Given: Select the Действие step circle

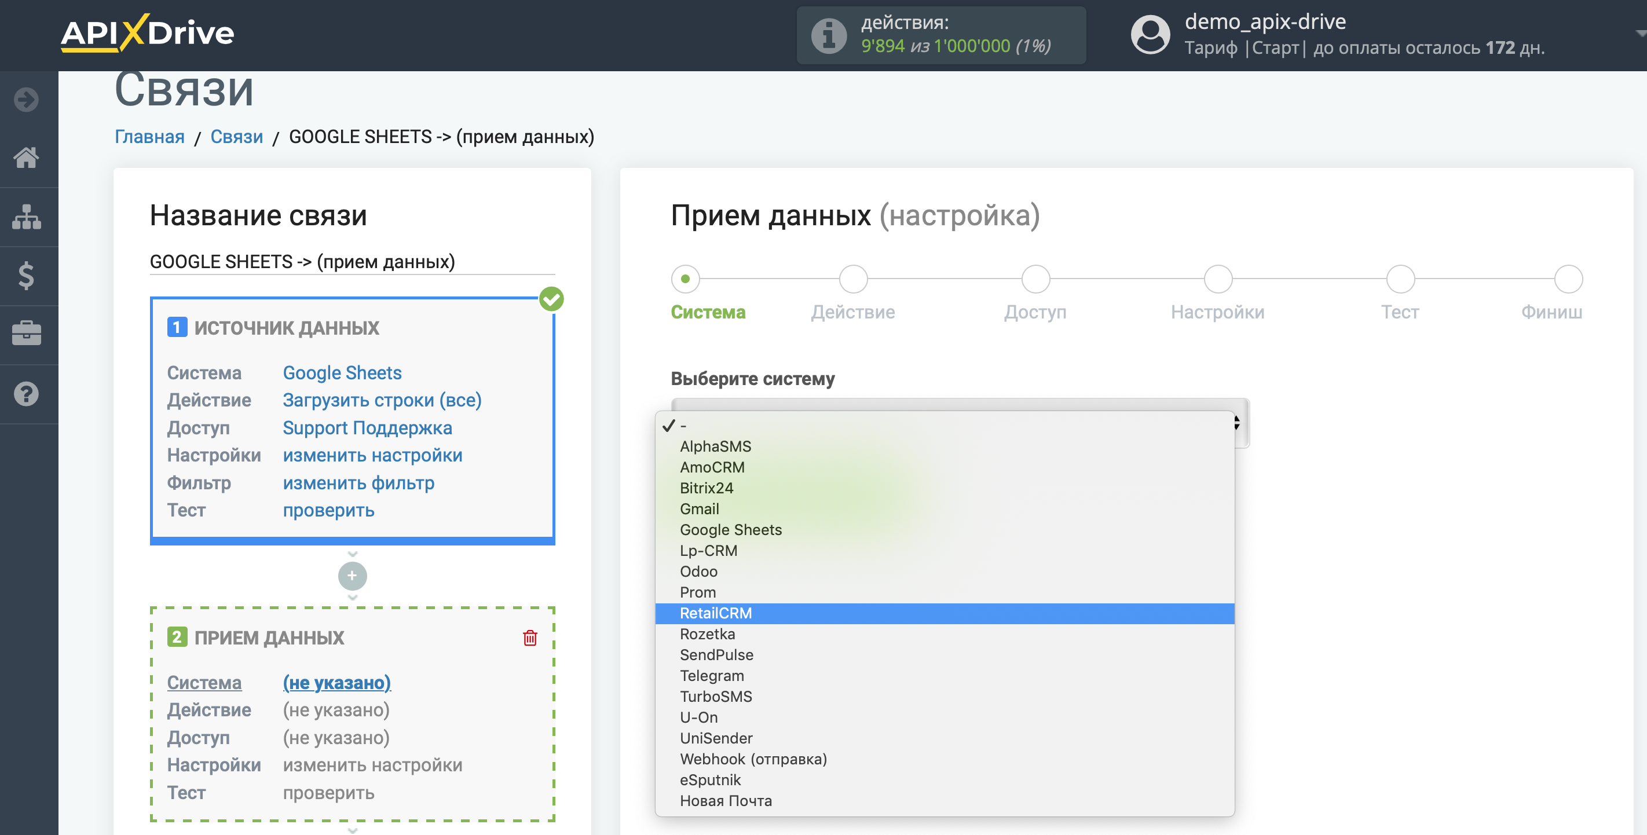Looking at the screenshot, I should click(853, 279).
